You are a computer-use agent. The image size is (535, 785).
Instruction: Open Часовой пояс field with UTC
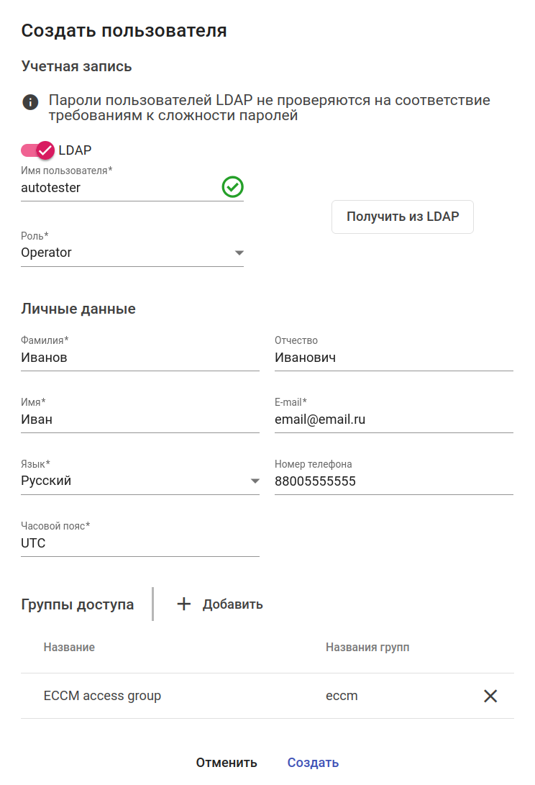click(x=140, y=543)
